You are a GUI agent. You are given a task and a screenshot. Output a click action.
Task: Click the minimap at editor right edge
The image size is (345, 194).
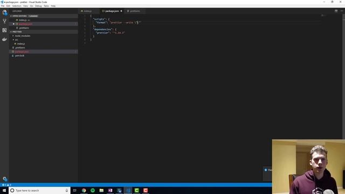[x=323, y=16]
